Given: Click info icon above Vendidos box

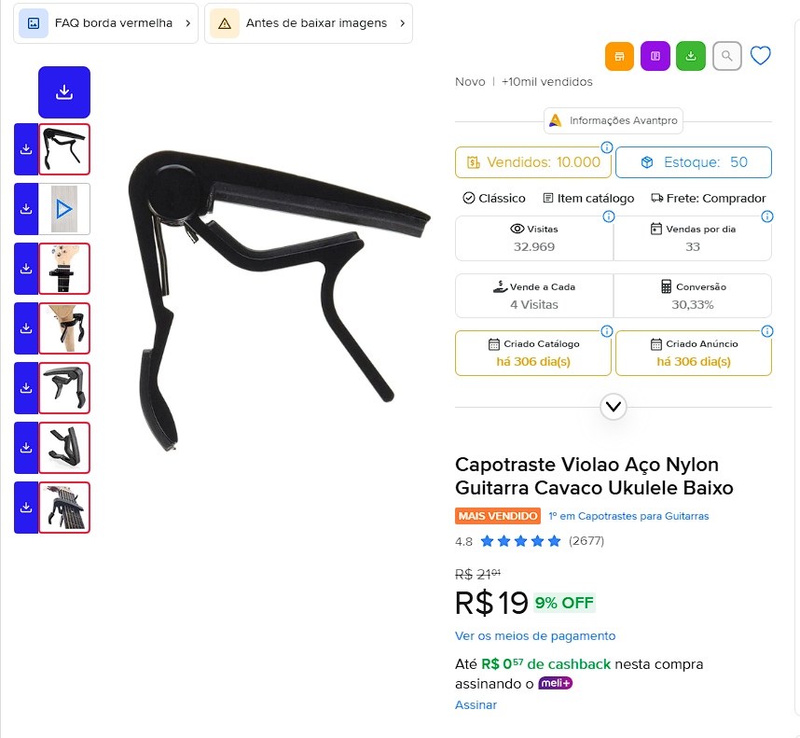Looking at the screenshot, I should coord(607,147).
